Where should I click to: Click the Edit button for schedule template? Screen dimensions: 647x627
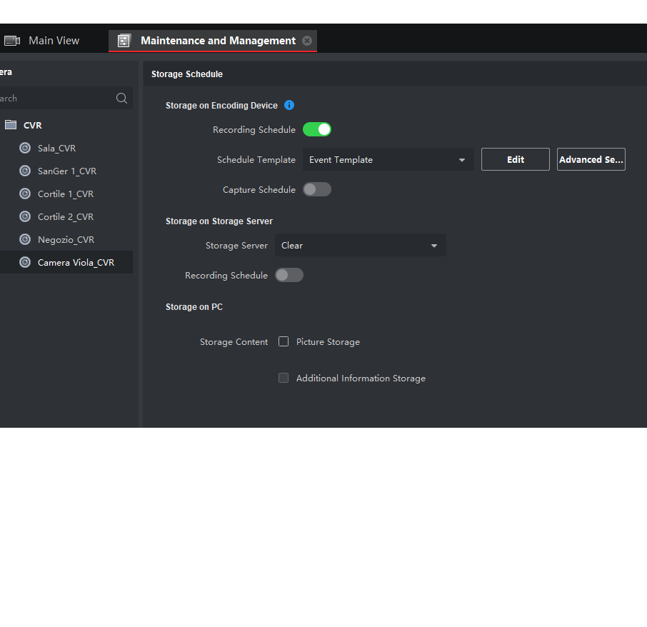coord(515,160)
